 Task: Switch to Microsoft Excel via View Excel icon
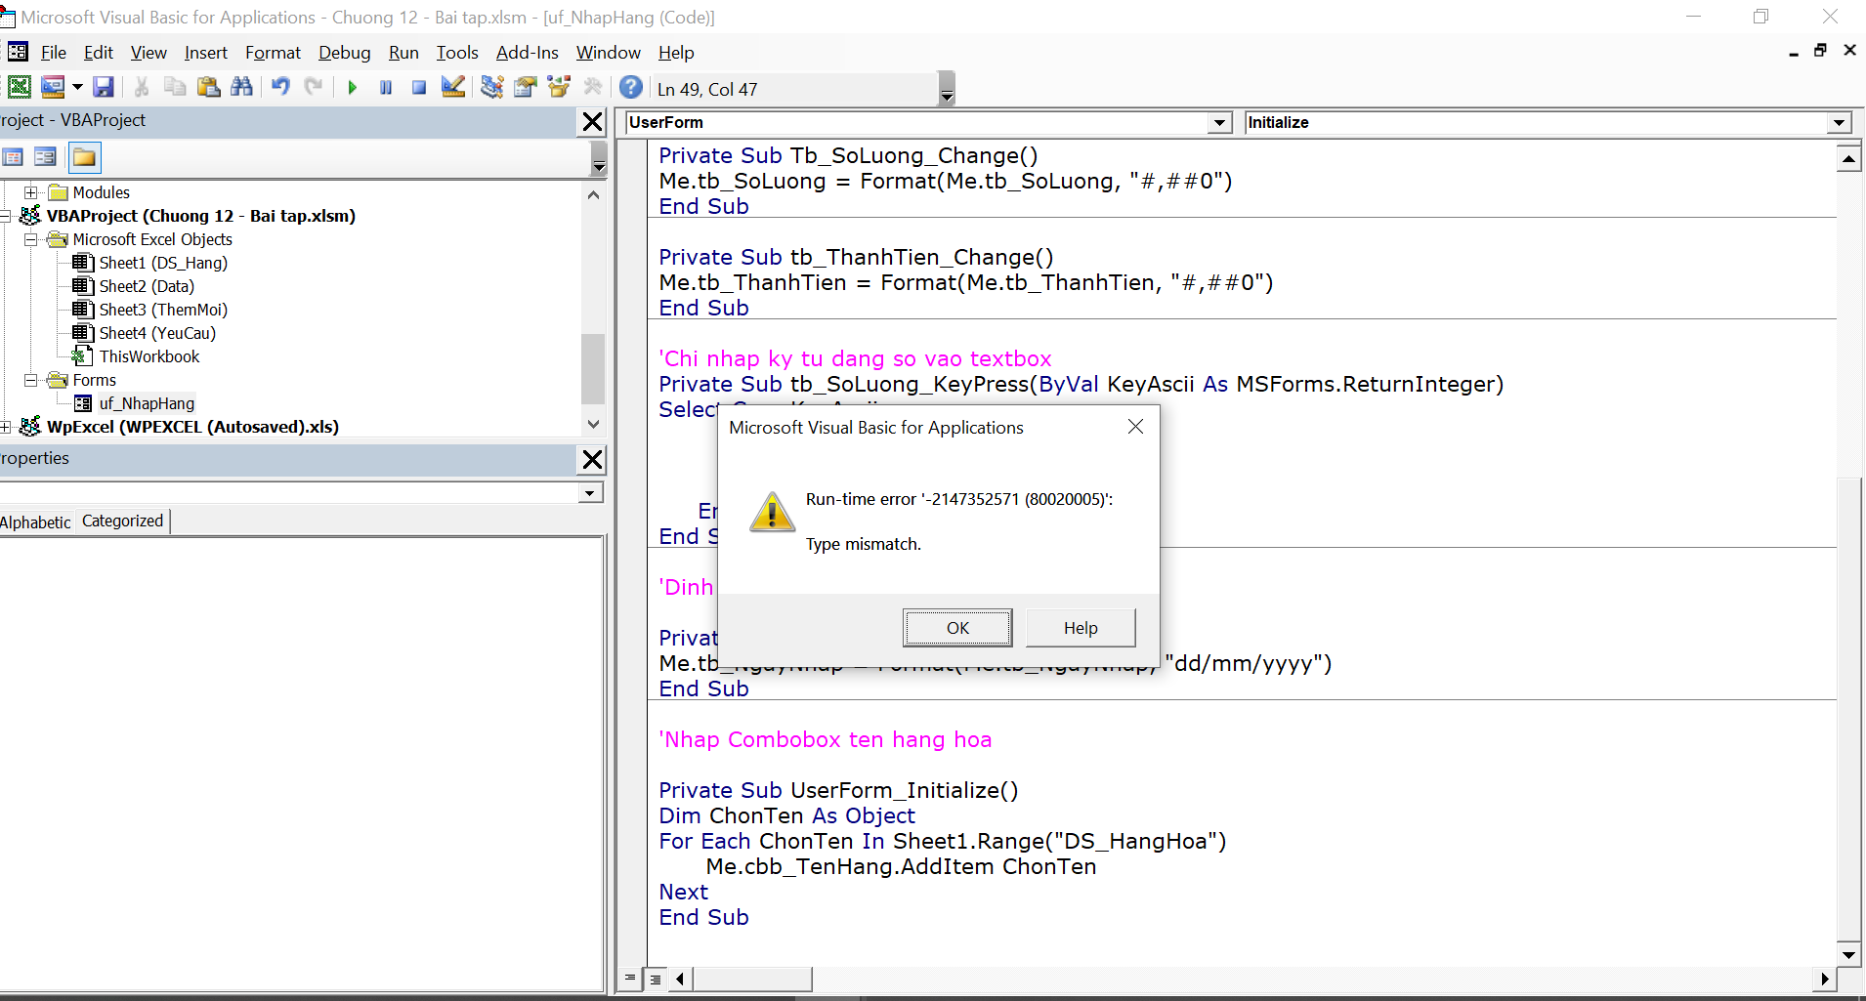(20, 87)
